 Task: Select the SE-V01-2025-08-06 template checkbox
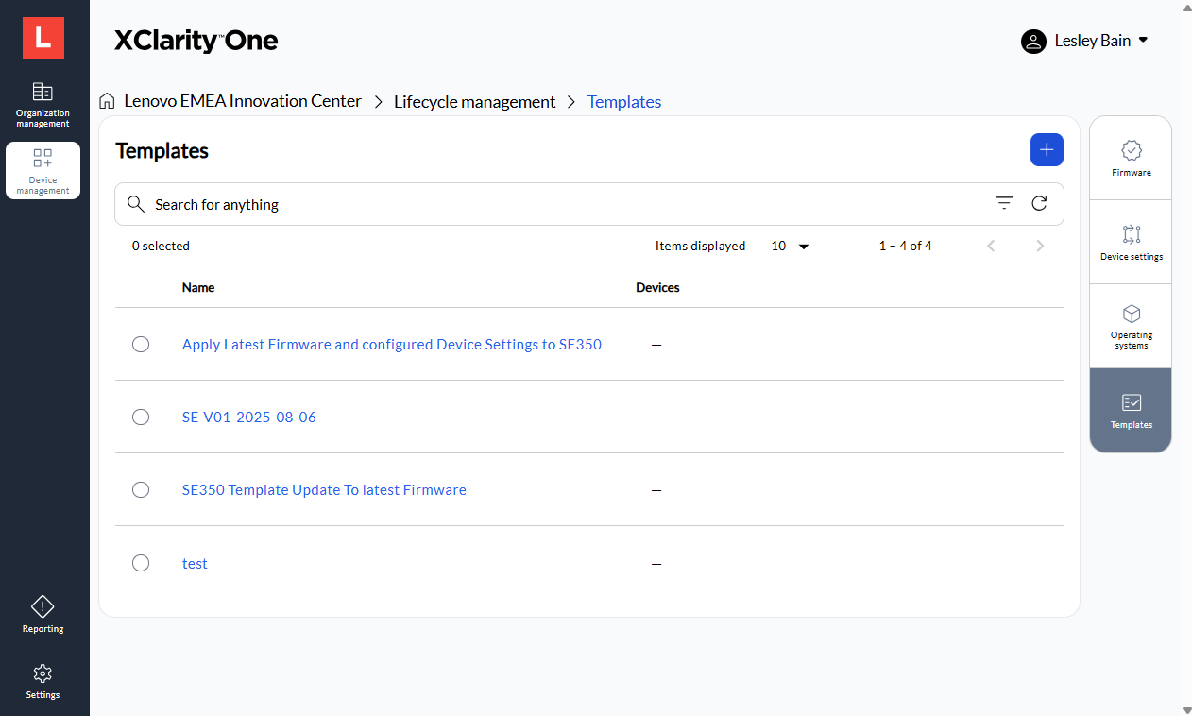pyautogui.click(x=141, y=417)
